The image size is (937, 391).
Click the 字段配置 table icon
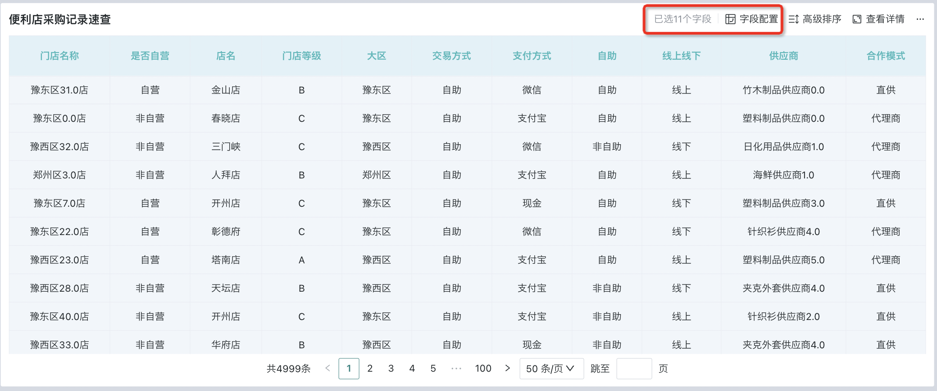point(730,19)
